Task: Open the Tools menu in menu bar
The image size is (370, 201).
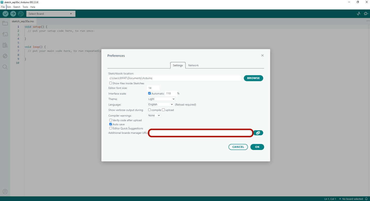Action: [25, 7]
